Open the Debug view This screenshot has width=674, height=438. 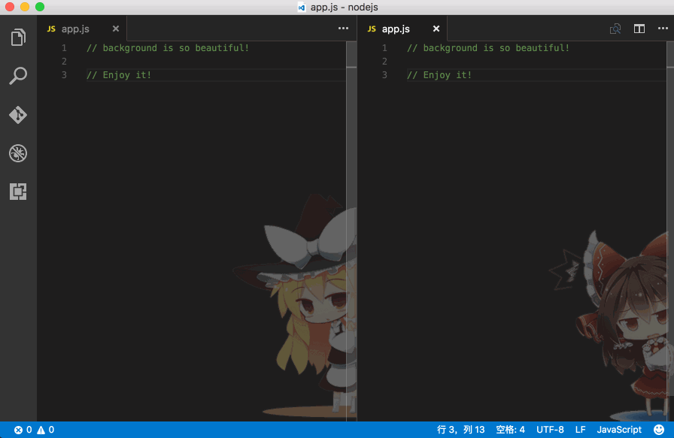18,153
